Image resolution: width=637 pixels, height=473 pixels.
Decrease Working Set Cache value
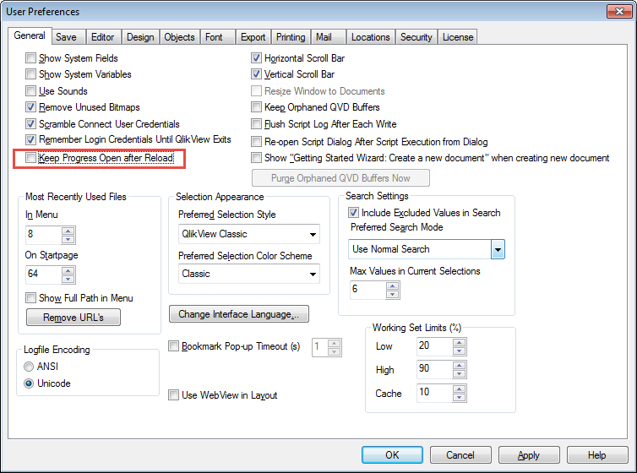point(459,397)
